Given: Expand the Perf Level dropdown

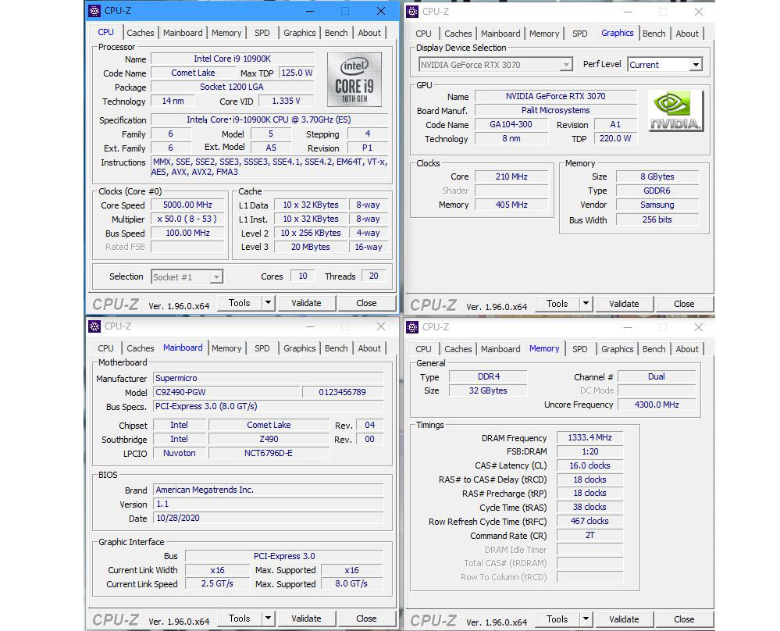Looking at the screenshot, I should pos(695,65).
